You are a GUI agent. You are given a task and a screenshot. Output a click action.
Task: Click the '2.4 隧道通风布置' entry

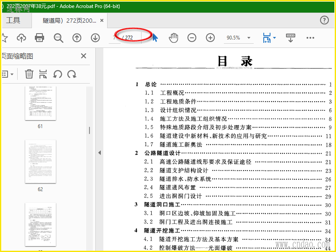[x=238, y=187]
